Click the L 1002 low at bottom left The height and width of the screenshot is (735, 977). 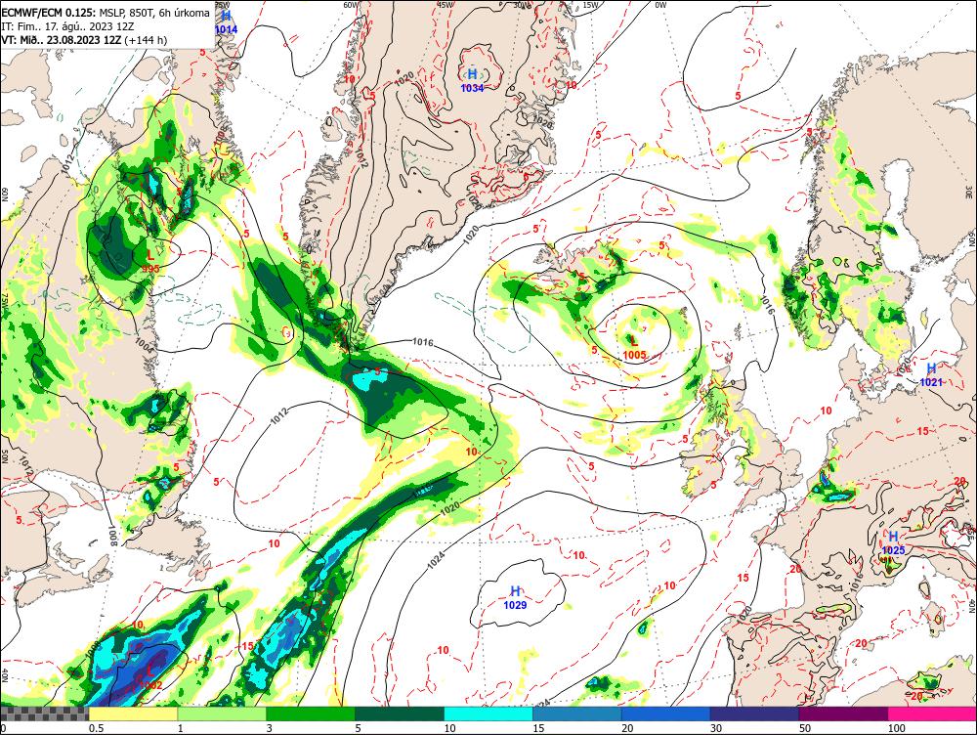tap(150, 678)
